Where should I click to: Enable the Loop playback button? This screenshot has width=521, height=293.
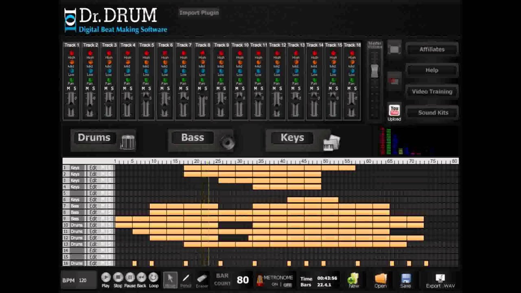click(153, 278)
